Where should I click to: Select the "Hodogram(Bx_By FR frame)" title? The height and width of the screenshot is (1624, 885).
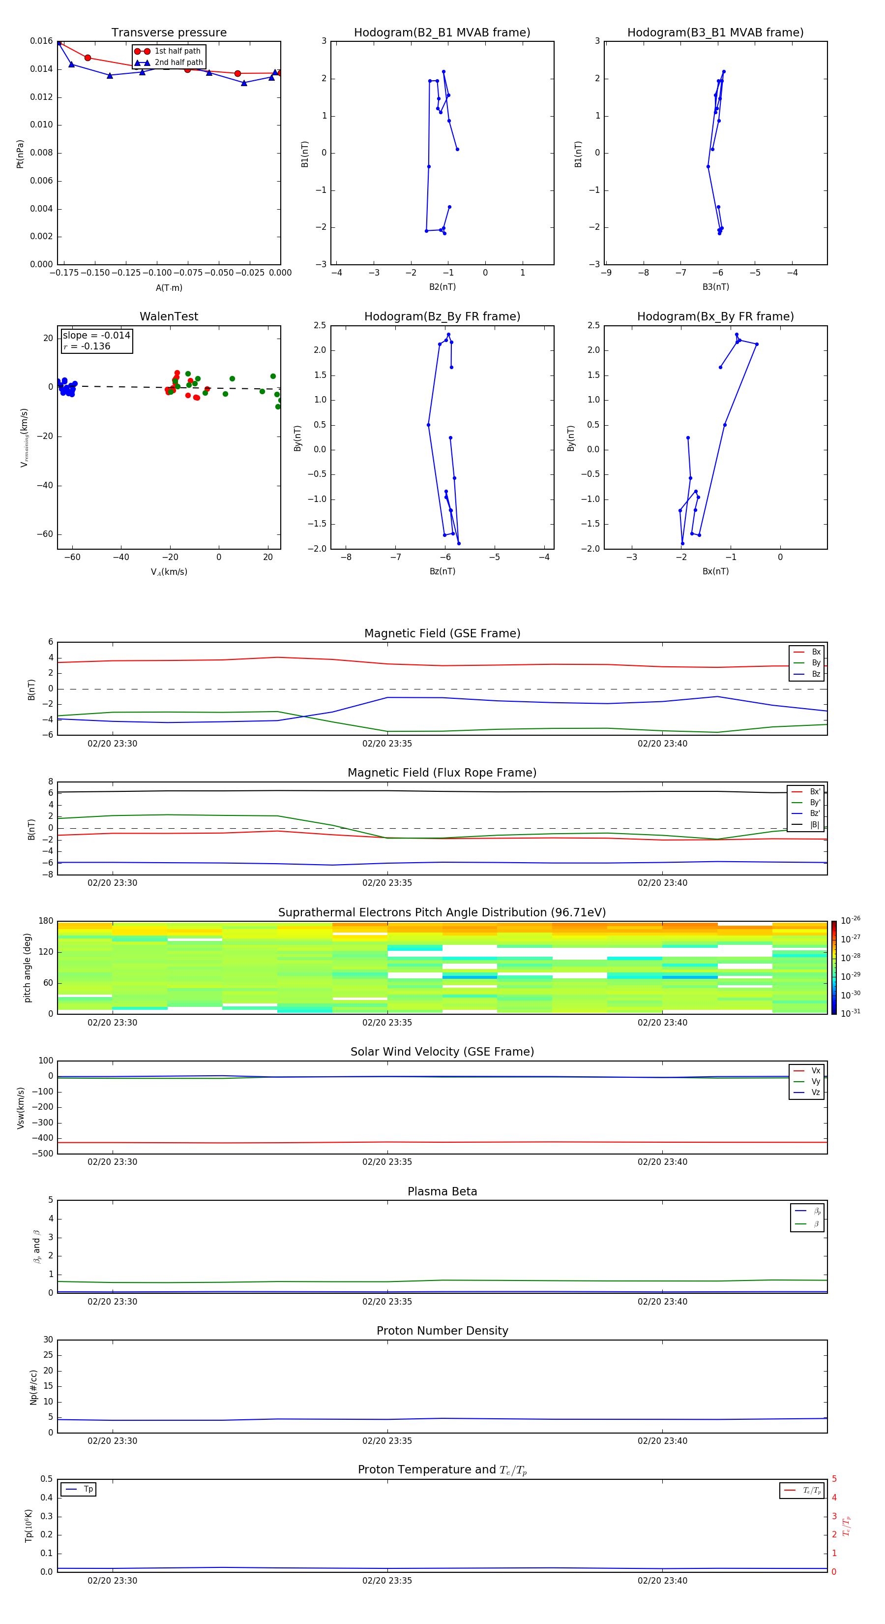click(715, 316)
